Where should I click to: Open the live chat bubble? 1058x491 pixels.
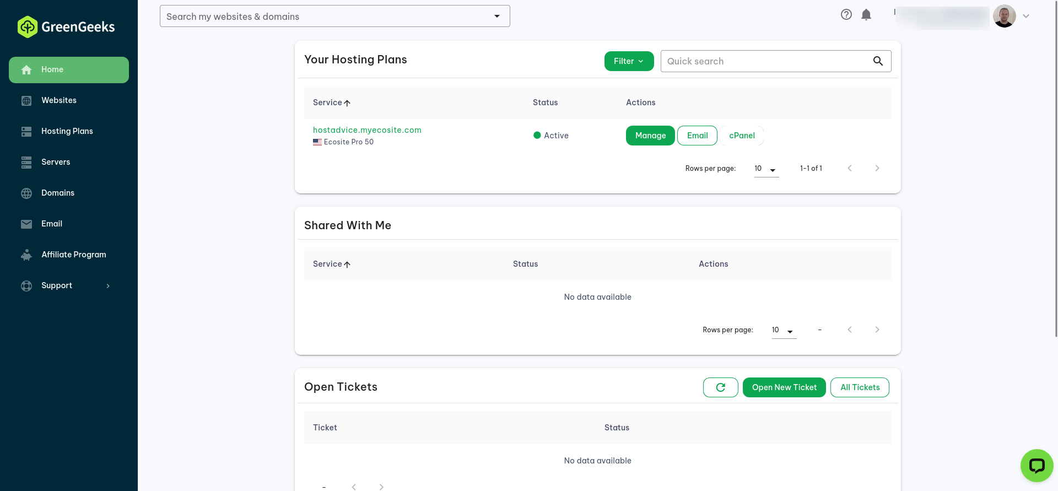[x=1037, y=466]
